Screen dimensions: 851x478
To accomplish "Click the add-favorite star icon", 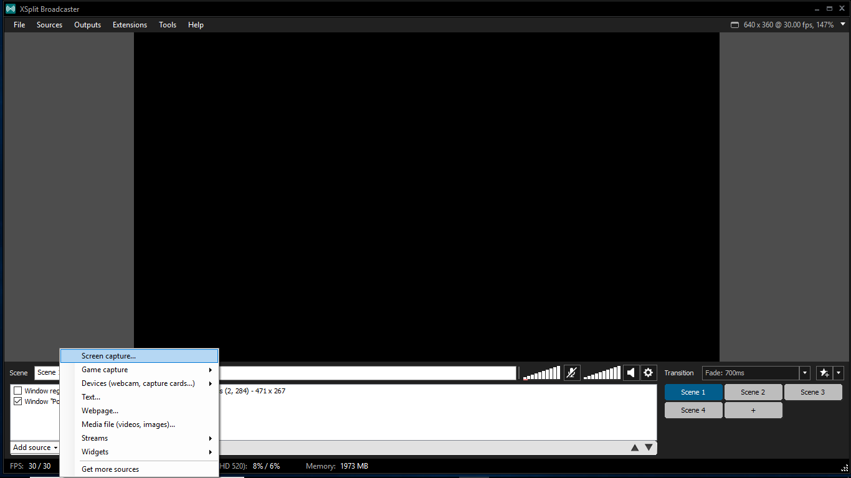I will click(824, 373).
